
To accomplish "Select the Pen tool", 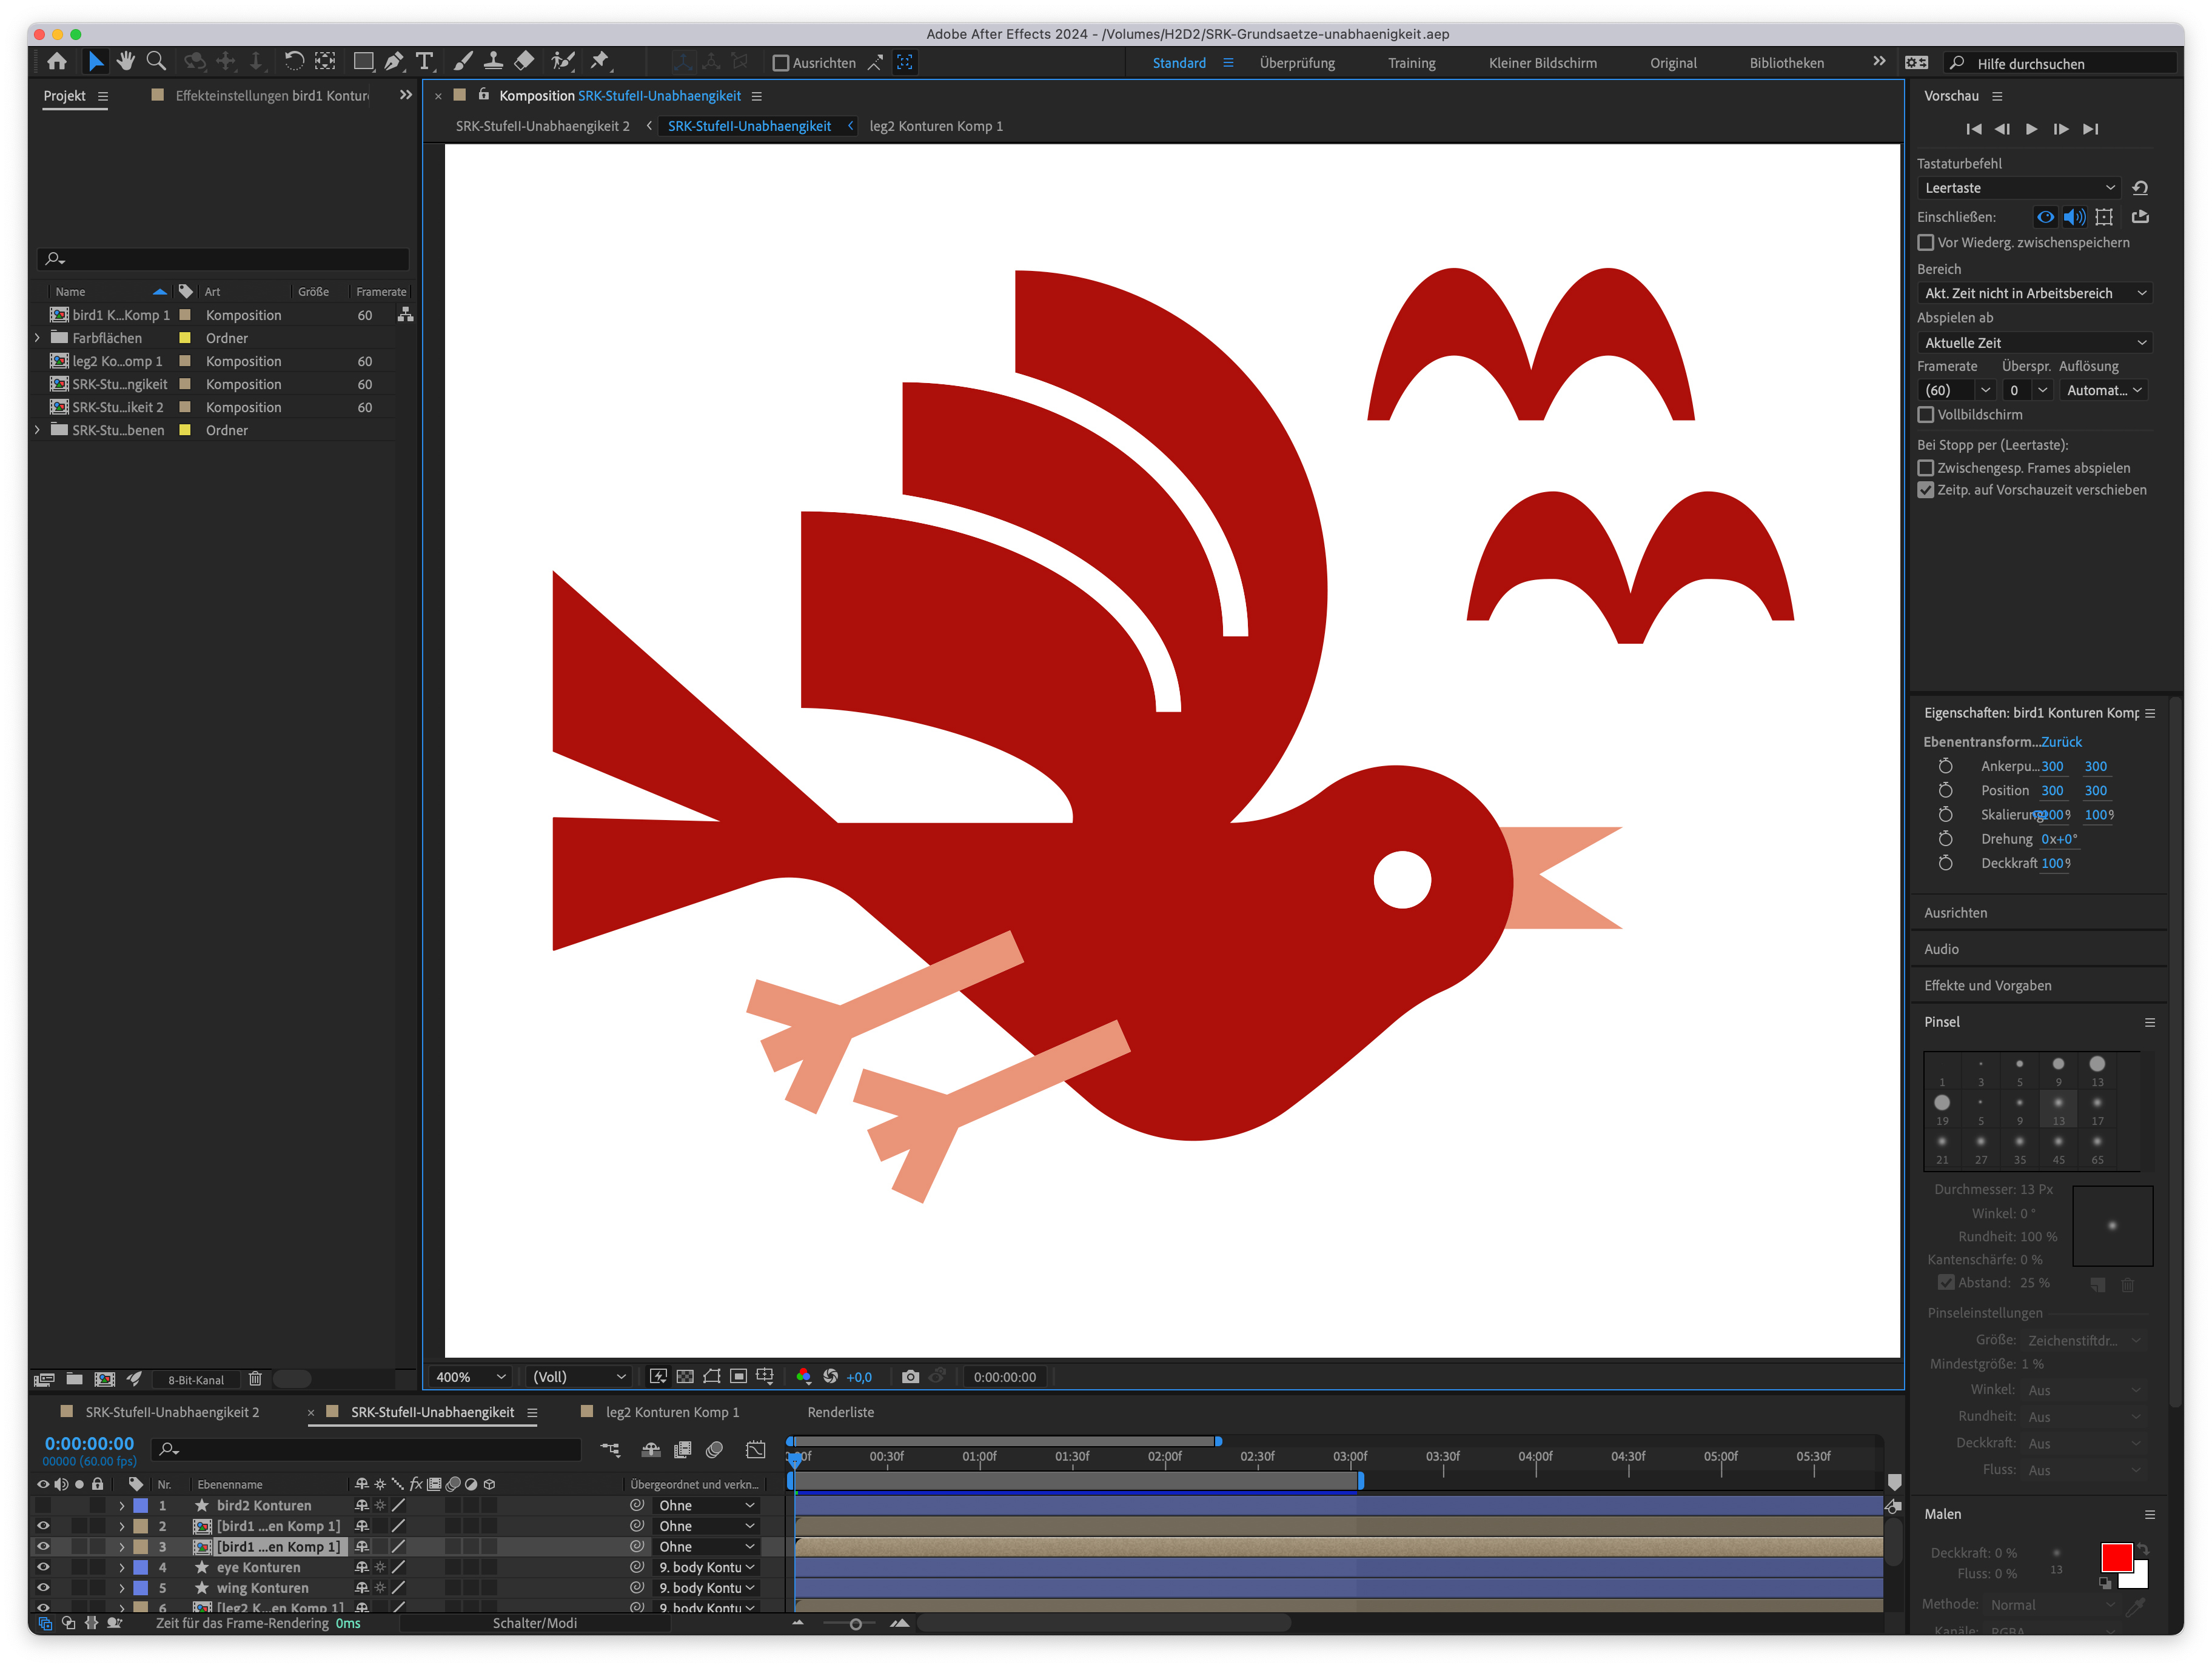I will point(394,62).
